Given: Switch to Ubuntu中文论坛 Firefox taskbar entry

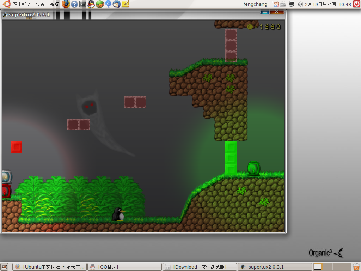Looking at the screenshot, I should click(49, 267).
